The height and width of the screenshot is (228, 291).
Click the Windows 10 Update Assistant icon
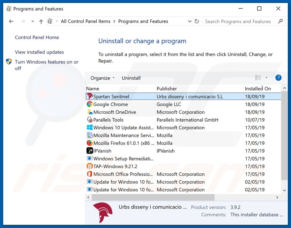point(90,127)
